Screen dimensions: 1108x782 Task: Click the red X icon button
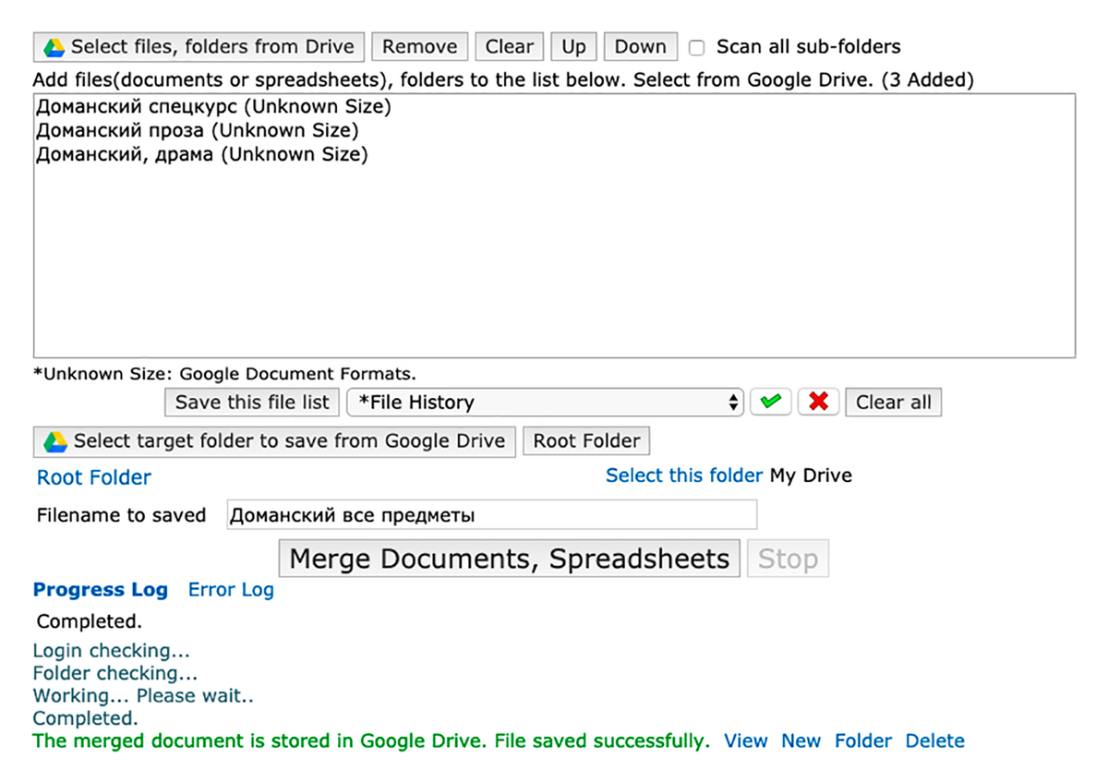tap(818, 403)
